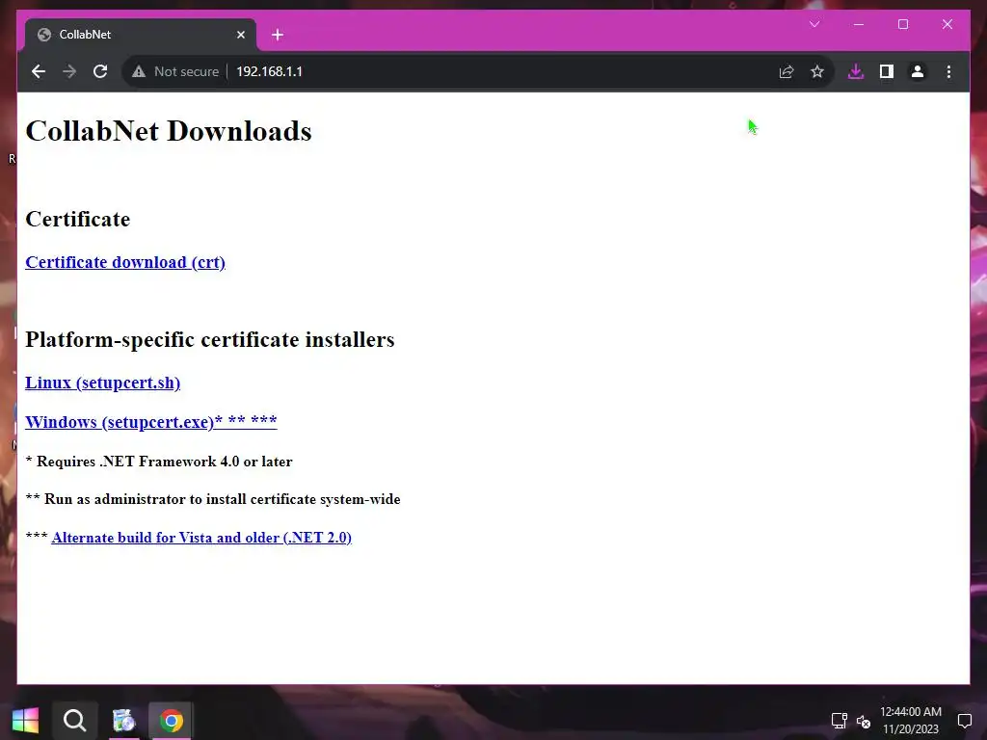Reload the current page
This screenshot has height=740, width=987.
[100, 71]
